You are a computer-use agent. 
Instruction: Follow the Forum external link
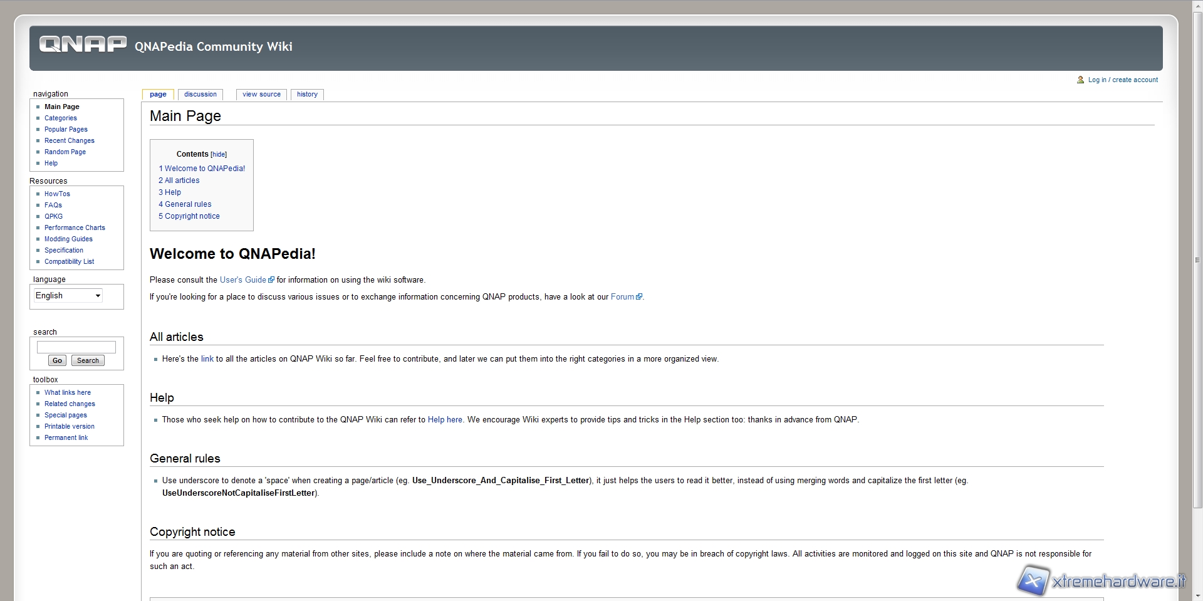tap(622, 297)
